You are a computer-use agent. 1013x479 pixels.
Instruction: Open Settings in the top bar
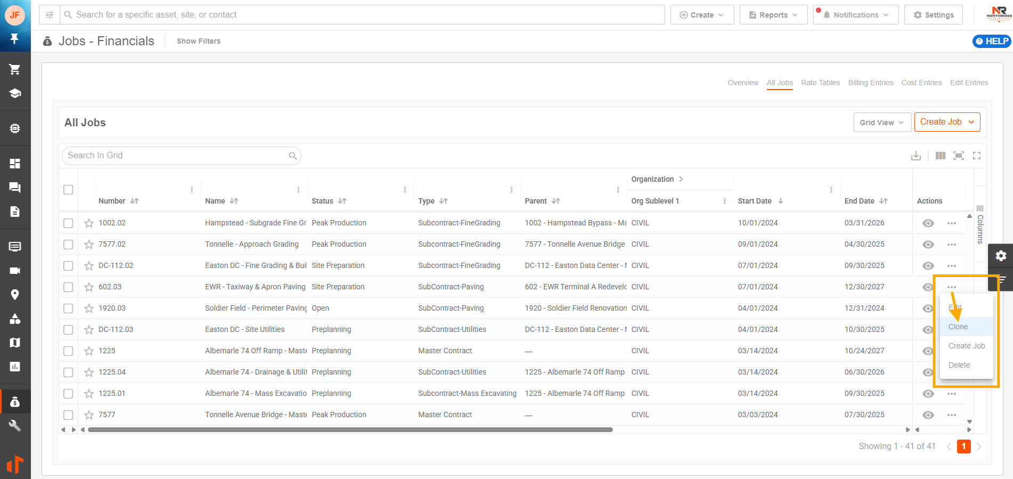[x=933, y=15]
